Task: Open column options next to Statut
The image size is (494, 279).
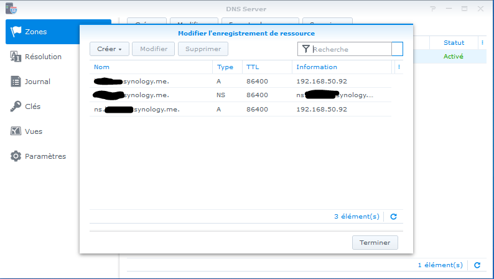Action: click(x=482, y=42)
